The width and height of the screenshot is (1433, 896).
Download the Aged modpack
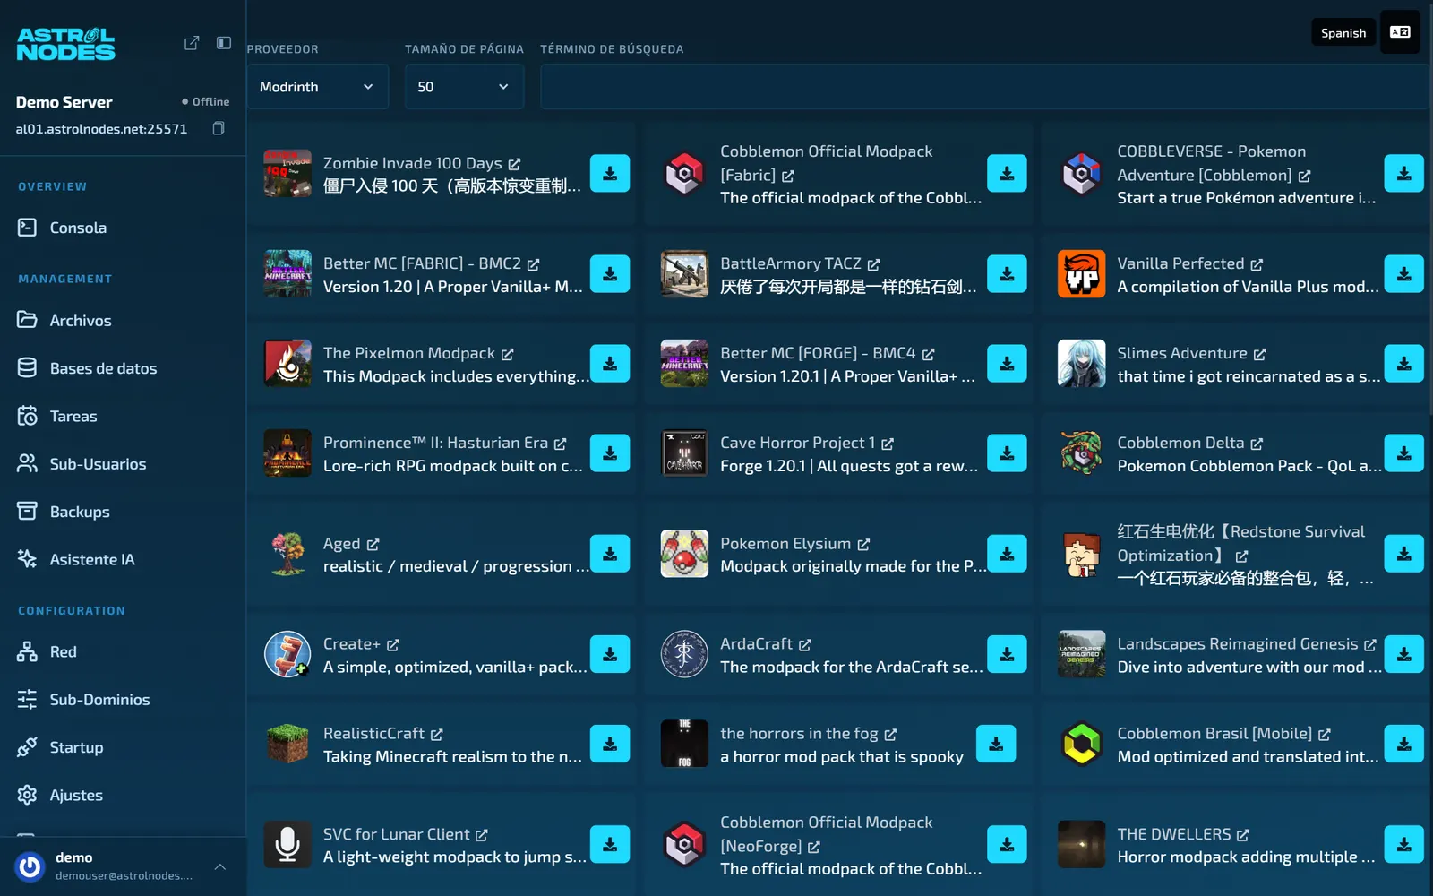point(610,554)
